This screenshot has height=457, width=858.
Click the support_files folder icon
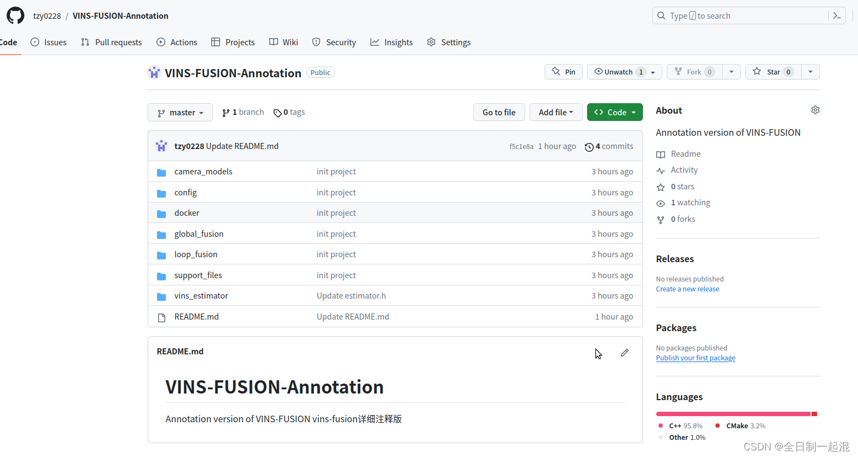pos(161,276)
